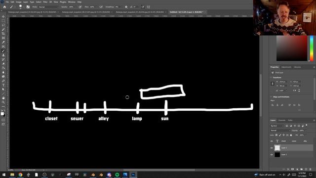This screenshot has height=178, width=316.
Task: Lock position icon in Layers panel
Action: [x=284, y=135]
